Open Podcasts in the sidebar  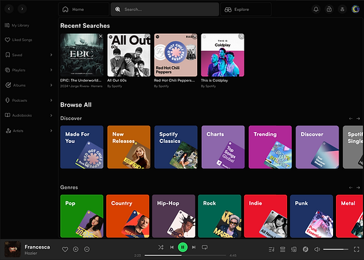pos(16,100)
